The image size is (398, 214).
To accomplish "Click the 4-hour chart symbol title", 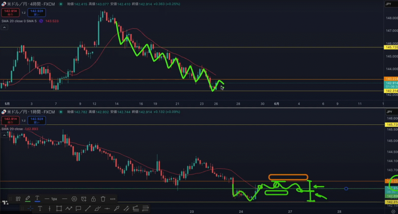I will [31, 4].
